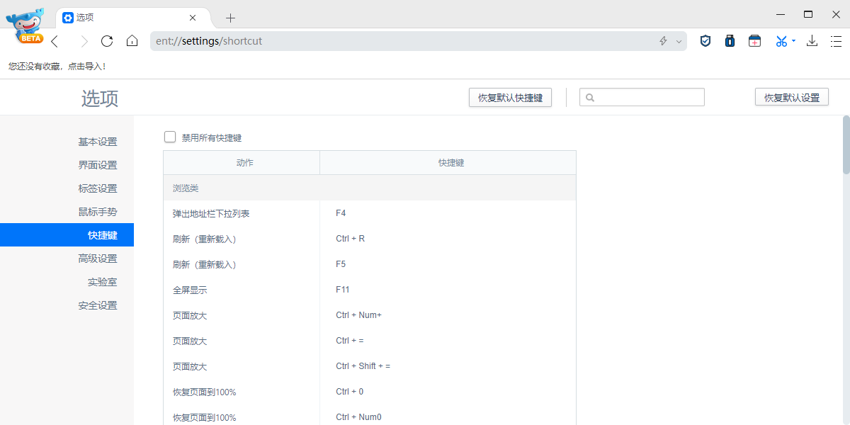Click the back navigation arrow

[x=55, y=41]
